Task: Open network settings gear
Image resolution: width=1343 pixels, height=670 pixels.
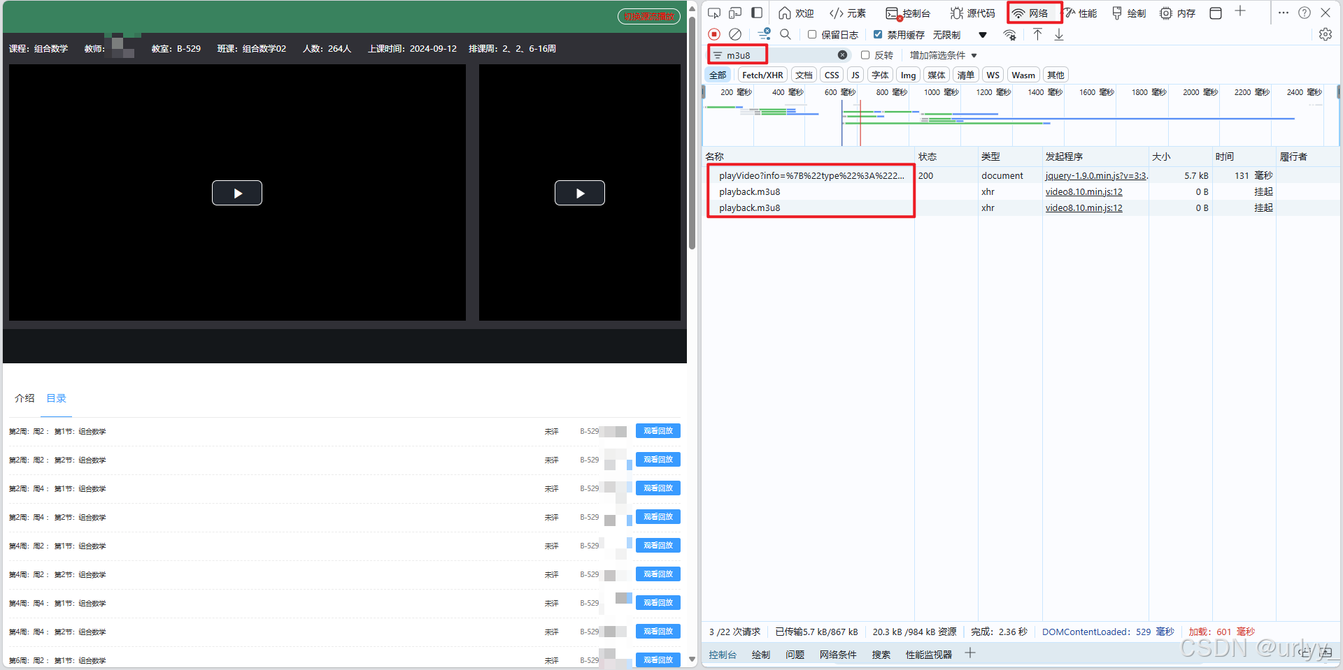Action: tap(1325, 34)
